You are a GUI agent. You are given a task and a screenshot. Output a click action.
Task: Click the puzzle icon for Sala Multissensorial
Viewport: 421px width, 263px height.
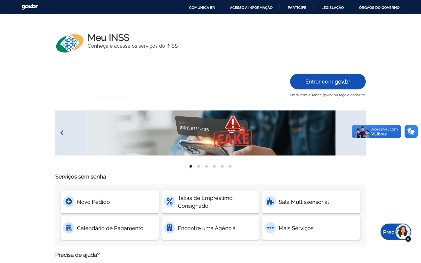point(270,202)
